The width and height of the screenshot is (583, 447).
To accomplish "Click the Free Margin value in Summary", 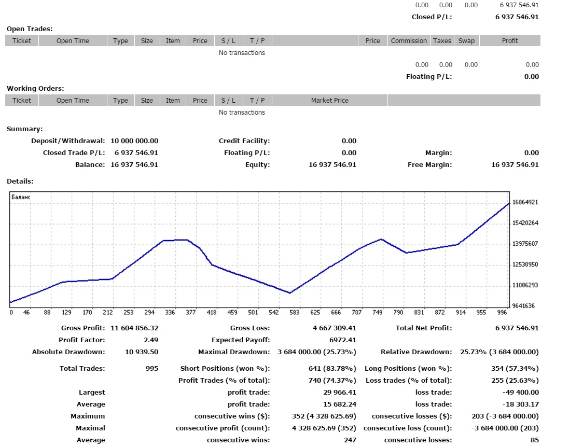I will (x=515, y=165).
